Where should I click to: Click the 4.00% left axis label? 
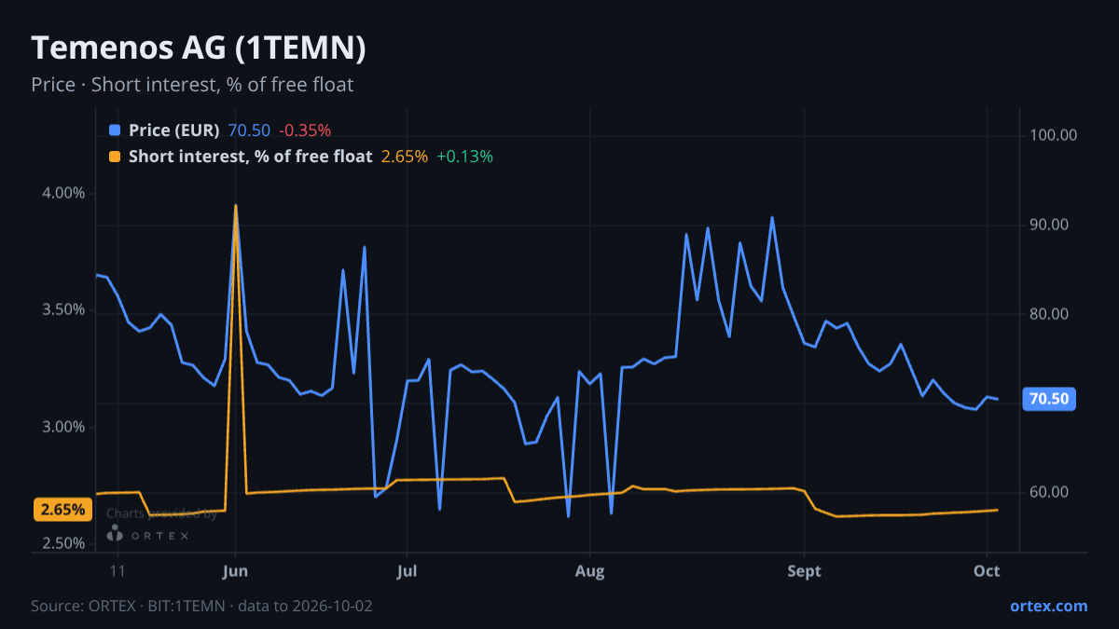65,193
